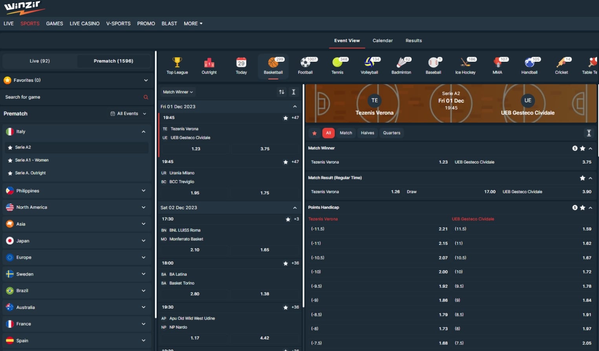
Task: Click collapse-all icon next to sort arrows
Action: (x=293, y=92)
